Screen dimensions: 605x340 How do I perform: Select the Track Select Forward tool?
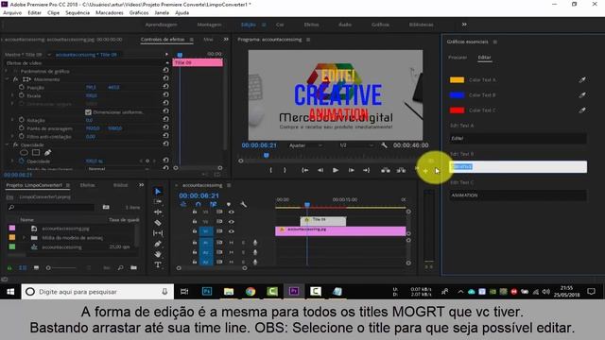click(x=158, y=201)
